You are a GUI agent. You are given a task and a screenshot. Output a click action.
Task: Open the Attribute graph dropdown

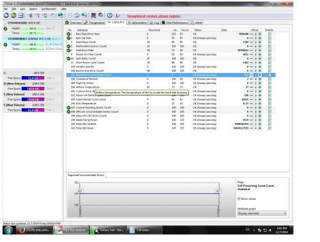point(262,213)
